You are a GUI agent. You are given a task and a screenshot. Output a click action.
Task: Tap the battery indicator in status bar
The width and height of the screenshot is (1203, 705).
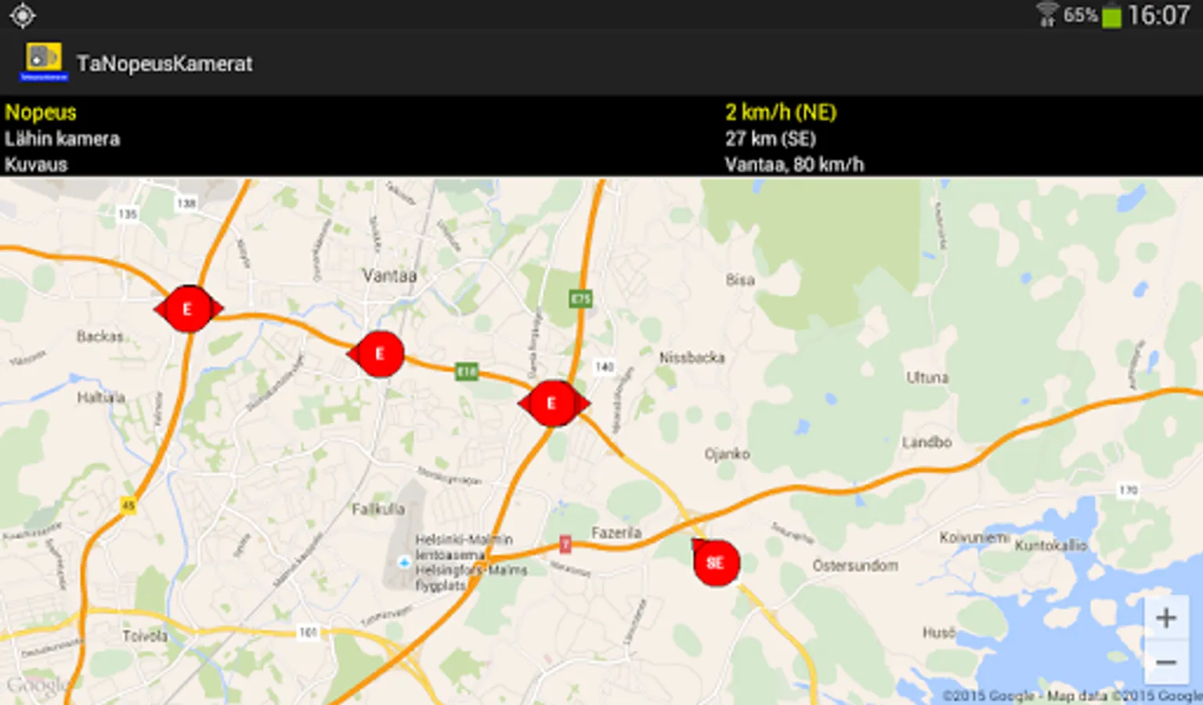[1111, 16]
